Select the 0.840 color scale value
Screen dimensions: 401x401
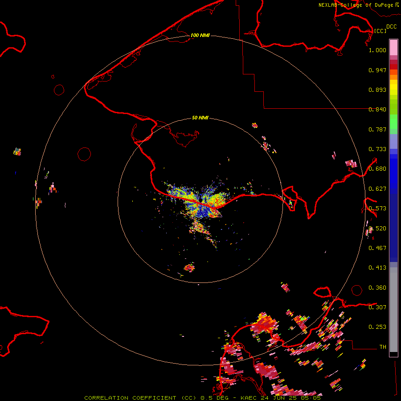377,110
